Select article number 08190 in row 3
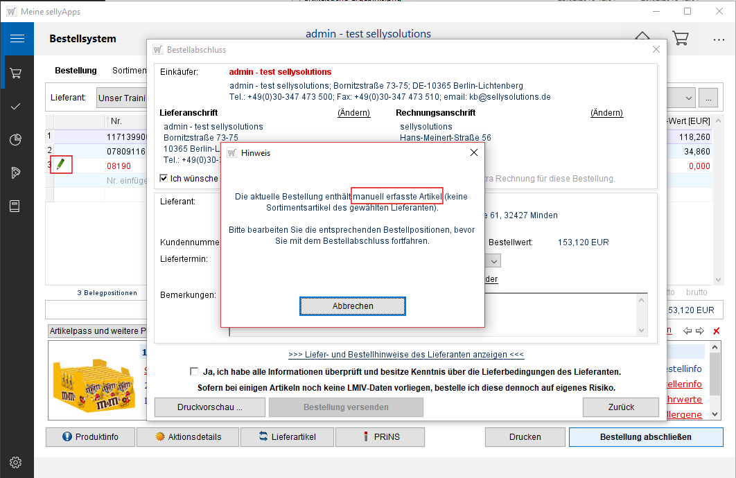The height and width of the screenshot is (478, 736). point(119,166)
